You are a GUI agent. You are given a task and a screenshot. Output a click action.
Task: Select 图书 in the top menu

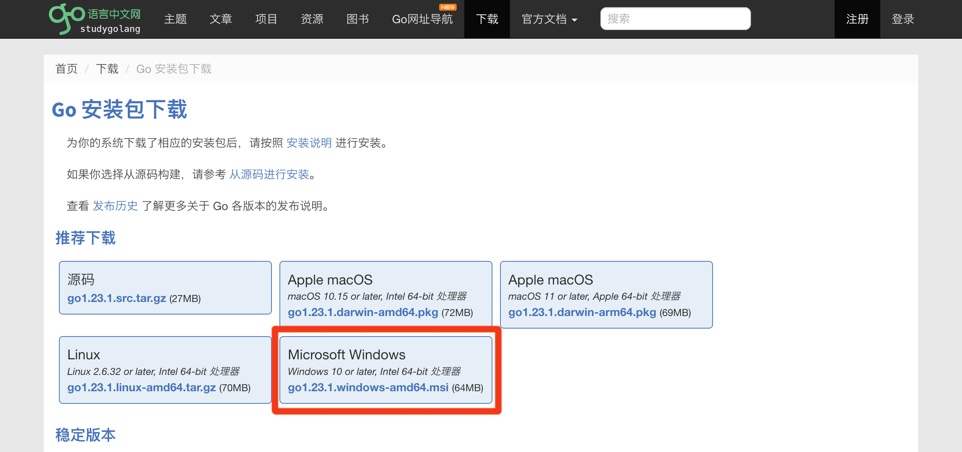[357, 19]
